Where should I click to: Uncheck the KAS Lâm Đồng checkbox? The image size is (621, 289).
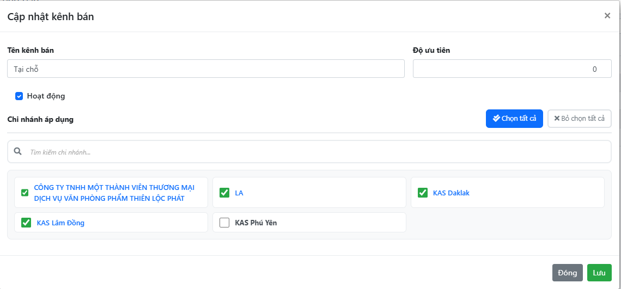point(26,223)
